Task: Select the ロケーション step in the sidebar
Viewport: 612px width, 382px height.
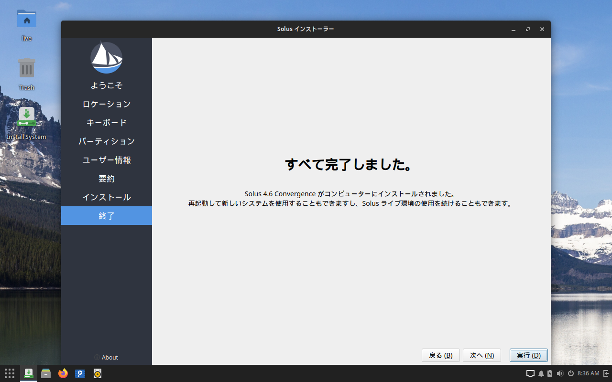Action: coord(107,104)
